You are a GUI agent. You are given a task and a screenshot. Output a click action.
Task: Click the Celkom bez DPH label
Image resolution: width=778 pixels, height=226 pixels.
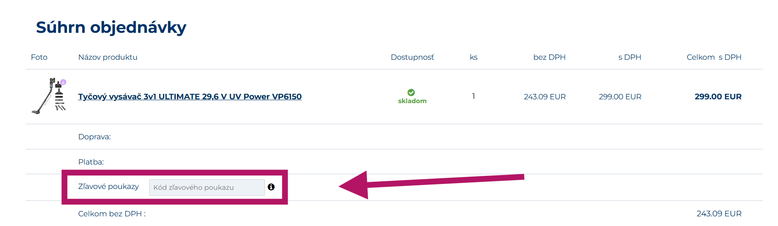click(x=112, y=214)
